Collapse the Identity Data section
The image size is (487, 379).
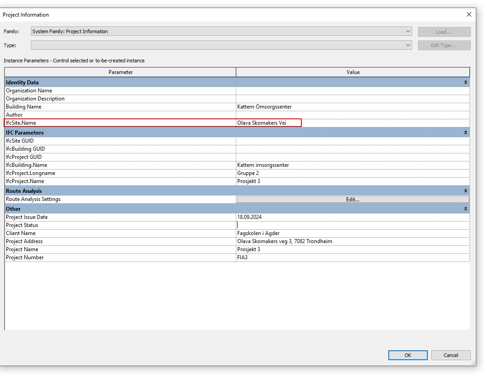[x=465, y=83]
